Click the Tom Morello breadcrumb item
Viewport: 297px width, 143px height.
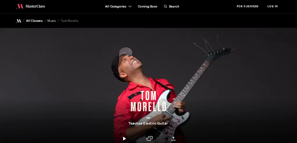(69, 21)
